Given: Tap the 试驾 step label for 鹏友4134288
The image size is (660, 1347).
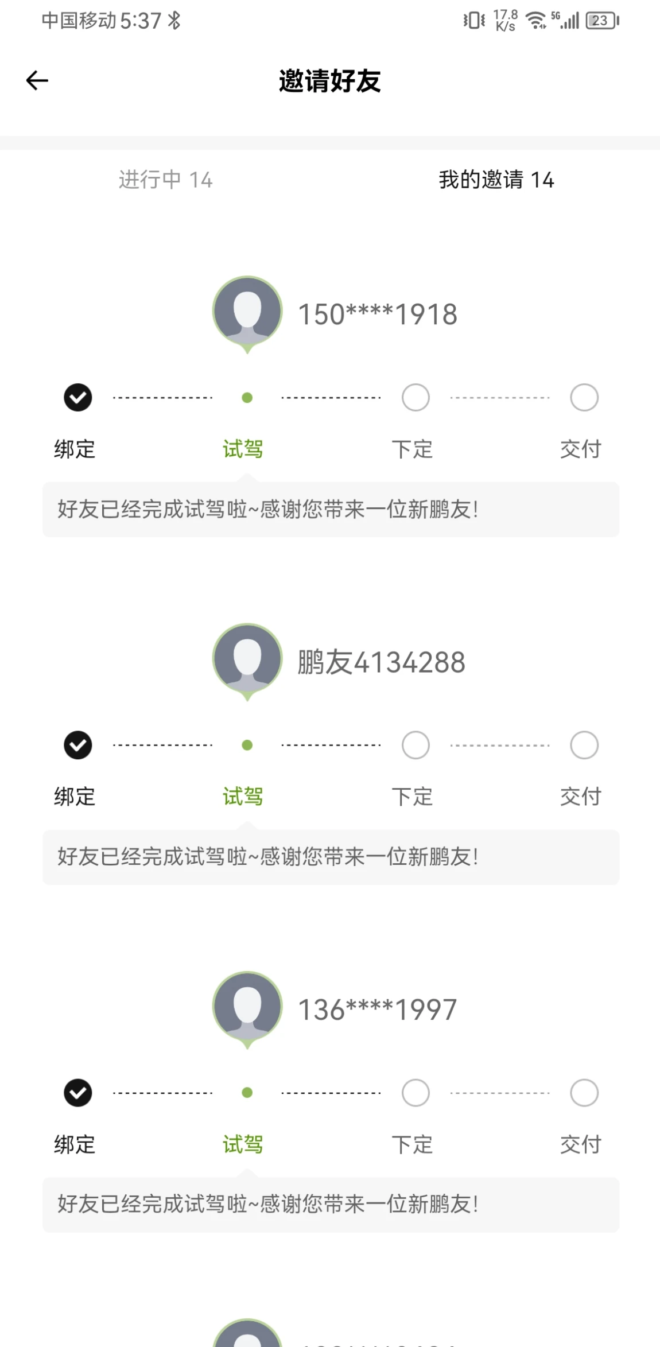Looking at the screenshot, I should click(243, 797).
